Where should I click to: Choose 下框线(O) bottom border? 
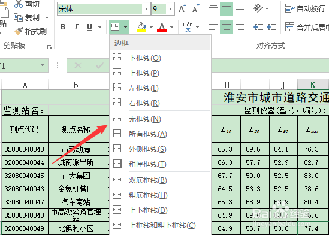click(160, 58)
